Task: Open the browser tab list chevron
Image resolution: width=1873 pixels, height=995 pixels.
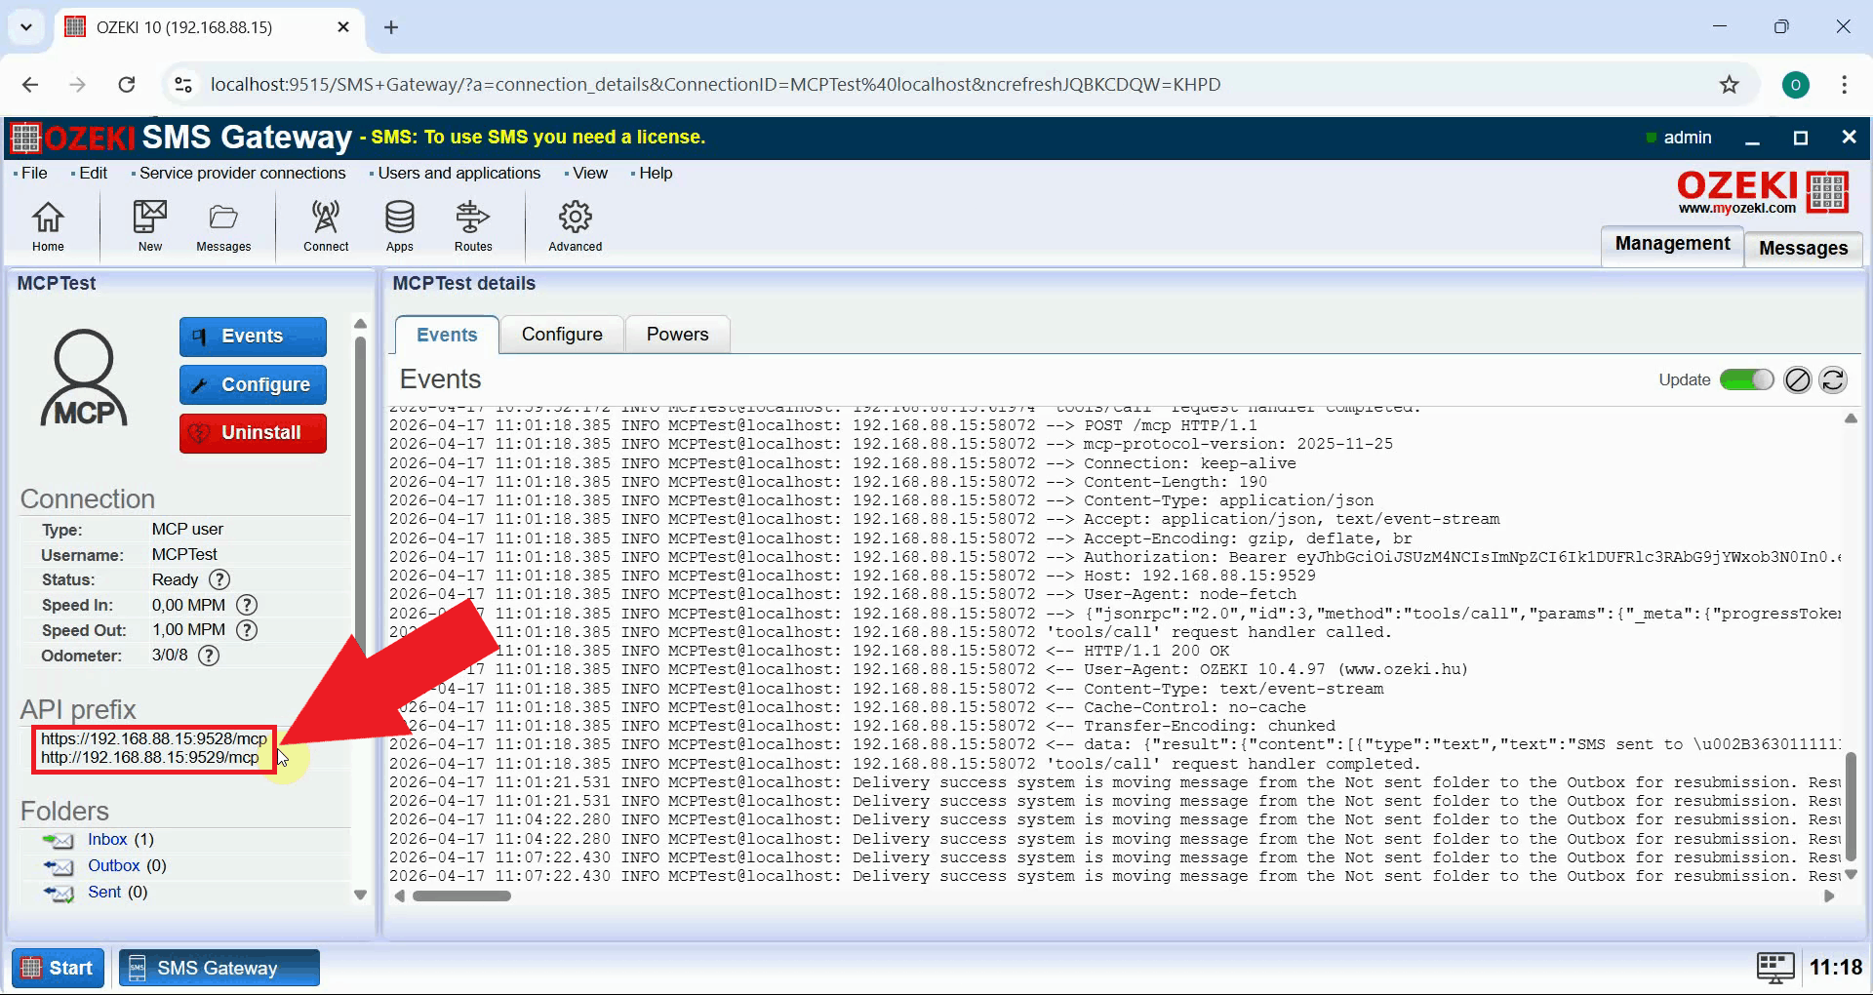Action: pyautogui.click(x=25, y=26)
